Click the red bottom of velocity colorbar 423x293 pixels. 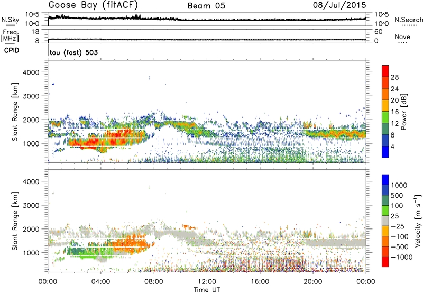[385, 262]
